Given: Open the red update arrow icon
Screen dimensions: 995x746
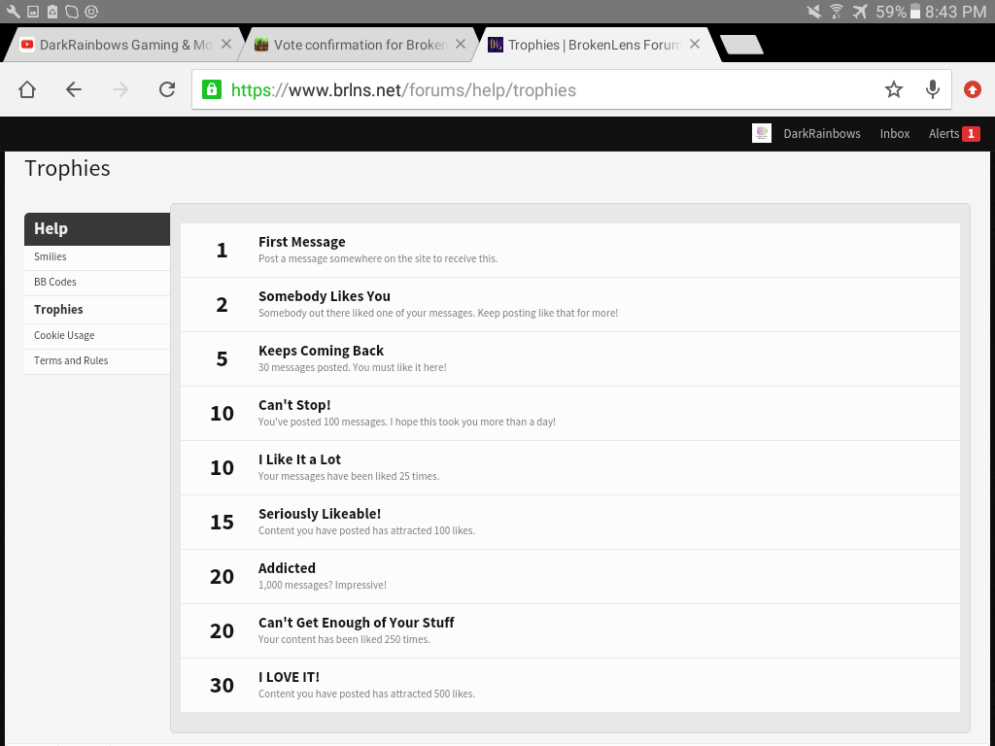Looking at the screenshot, I should point(972,89).
